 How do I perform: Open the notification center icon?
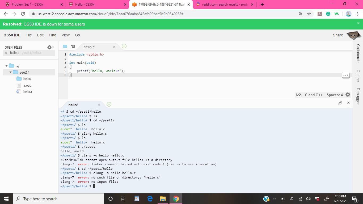(354, 199)
